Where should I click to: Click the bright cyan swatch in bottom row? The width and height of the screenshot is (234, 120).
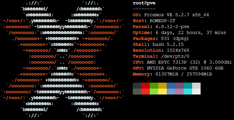coord(188,91)
